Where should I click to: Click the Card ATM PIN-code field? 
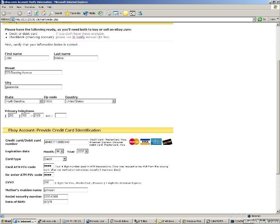click(x=49, y=166)
